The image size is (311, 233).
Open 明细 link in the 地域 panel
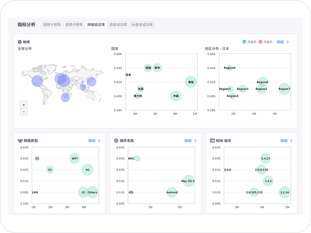(280, 42)
